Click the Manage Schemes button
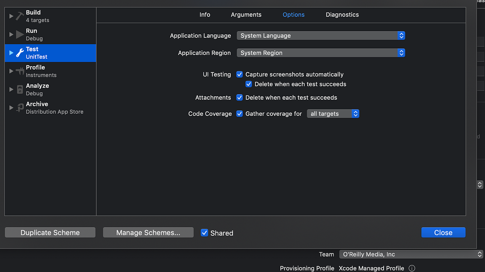Screen dimensions: 485x272 click(x=148, y=232)
